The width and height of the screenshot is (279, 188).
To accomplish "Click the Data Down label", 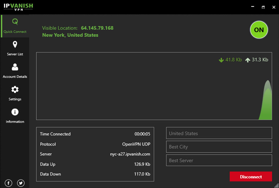I will (50, 174).
